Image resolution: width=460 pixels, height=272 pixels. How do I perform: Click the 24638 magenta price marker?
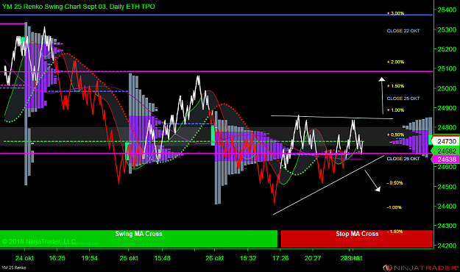447,160
